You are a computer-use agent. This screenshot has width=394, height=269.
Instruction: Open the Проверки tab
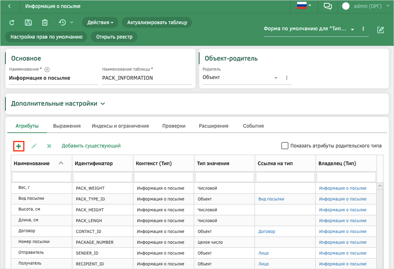[x=174, y=126]
